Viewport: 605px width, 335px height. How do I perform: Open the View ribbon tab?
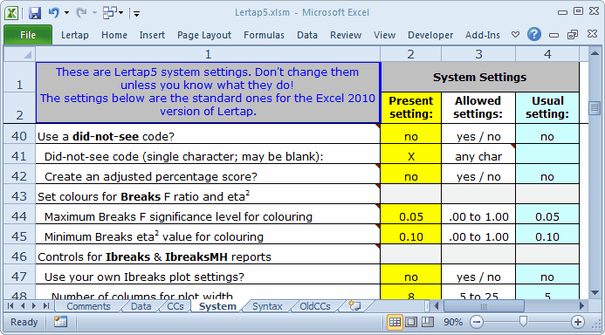(384, 35)
